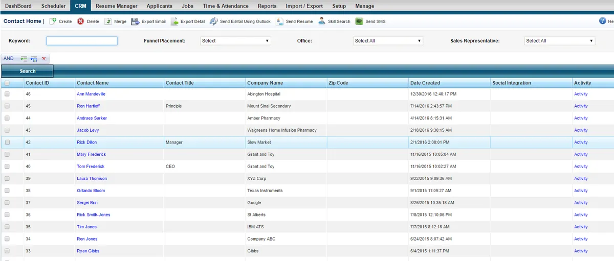Viewport: 614px width, 261px height.
Task: Check the box for Ann Mandeville
Action: click(x=7, y=94)
